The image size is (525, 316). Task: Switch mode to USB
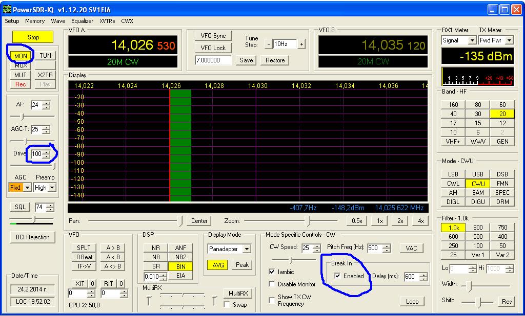(x=478, y=174)
